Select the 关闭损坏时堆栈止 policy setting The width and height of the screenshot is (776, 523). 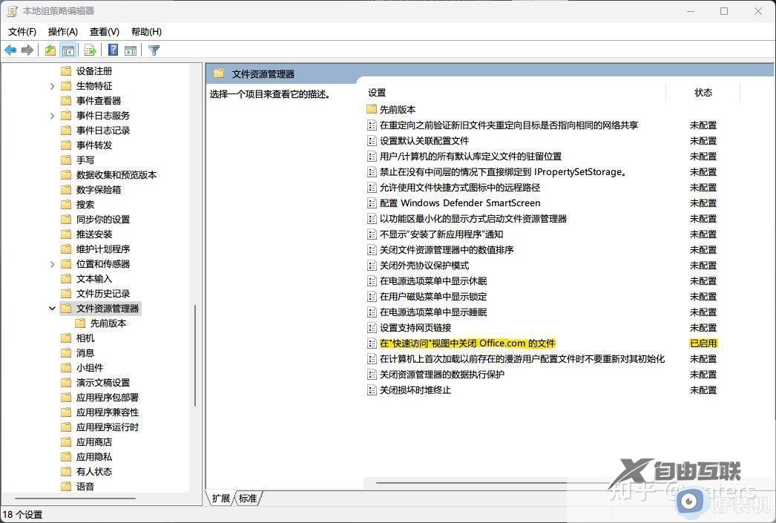click(415, 389)
